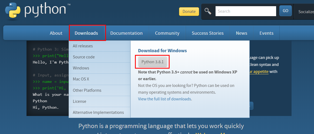314x134 pixels.
Task: Select Mac OS X in the Downloads list
Action: (100, 79)
